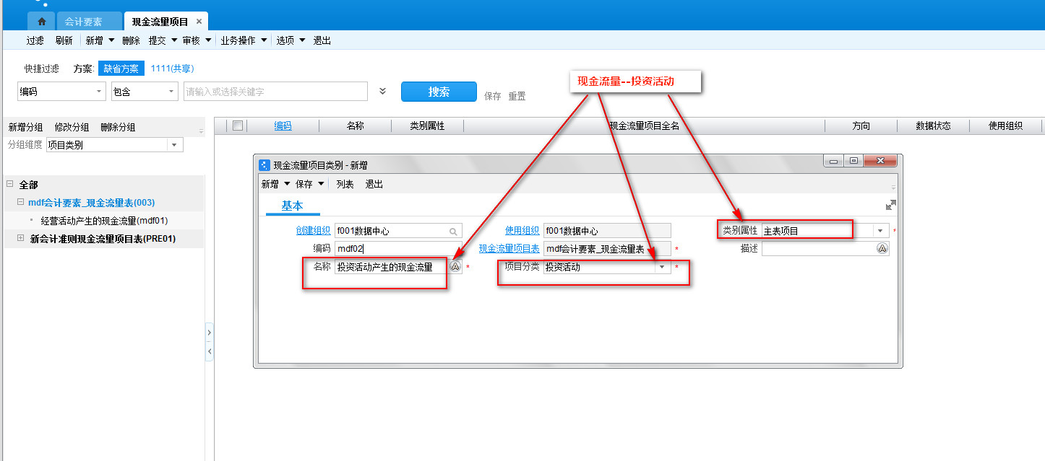The width and height of the screenshot is (1045, 461).
Task: Expand the dialog using the fullscreen arrows icon
Action: click(x=890, y=205)
